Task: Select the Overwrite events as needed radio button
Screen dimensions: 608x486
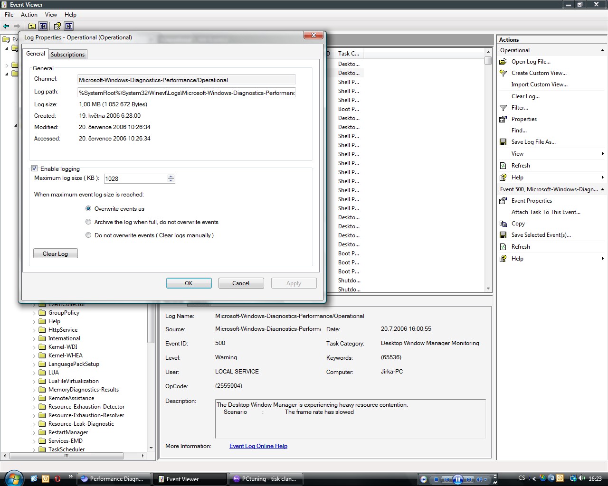Action: tap(88, 208)
